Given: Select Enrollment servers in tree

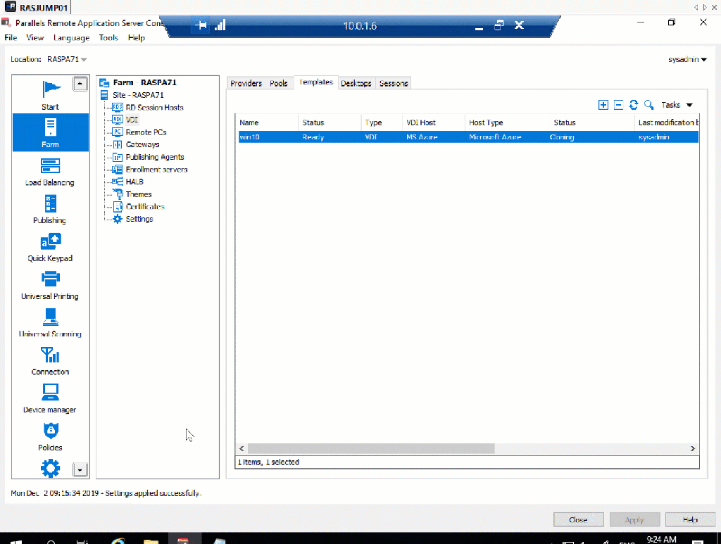Looking at the screenshot, I should pos(156,169).
